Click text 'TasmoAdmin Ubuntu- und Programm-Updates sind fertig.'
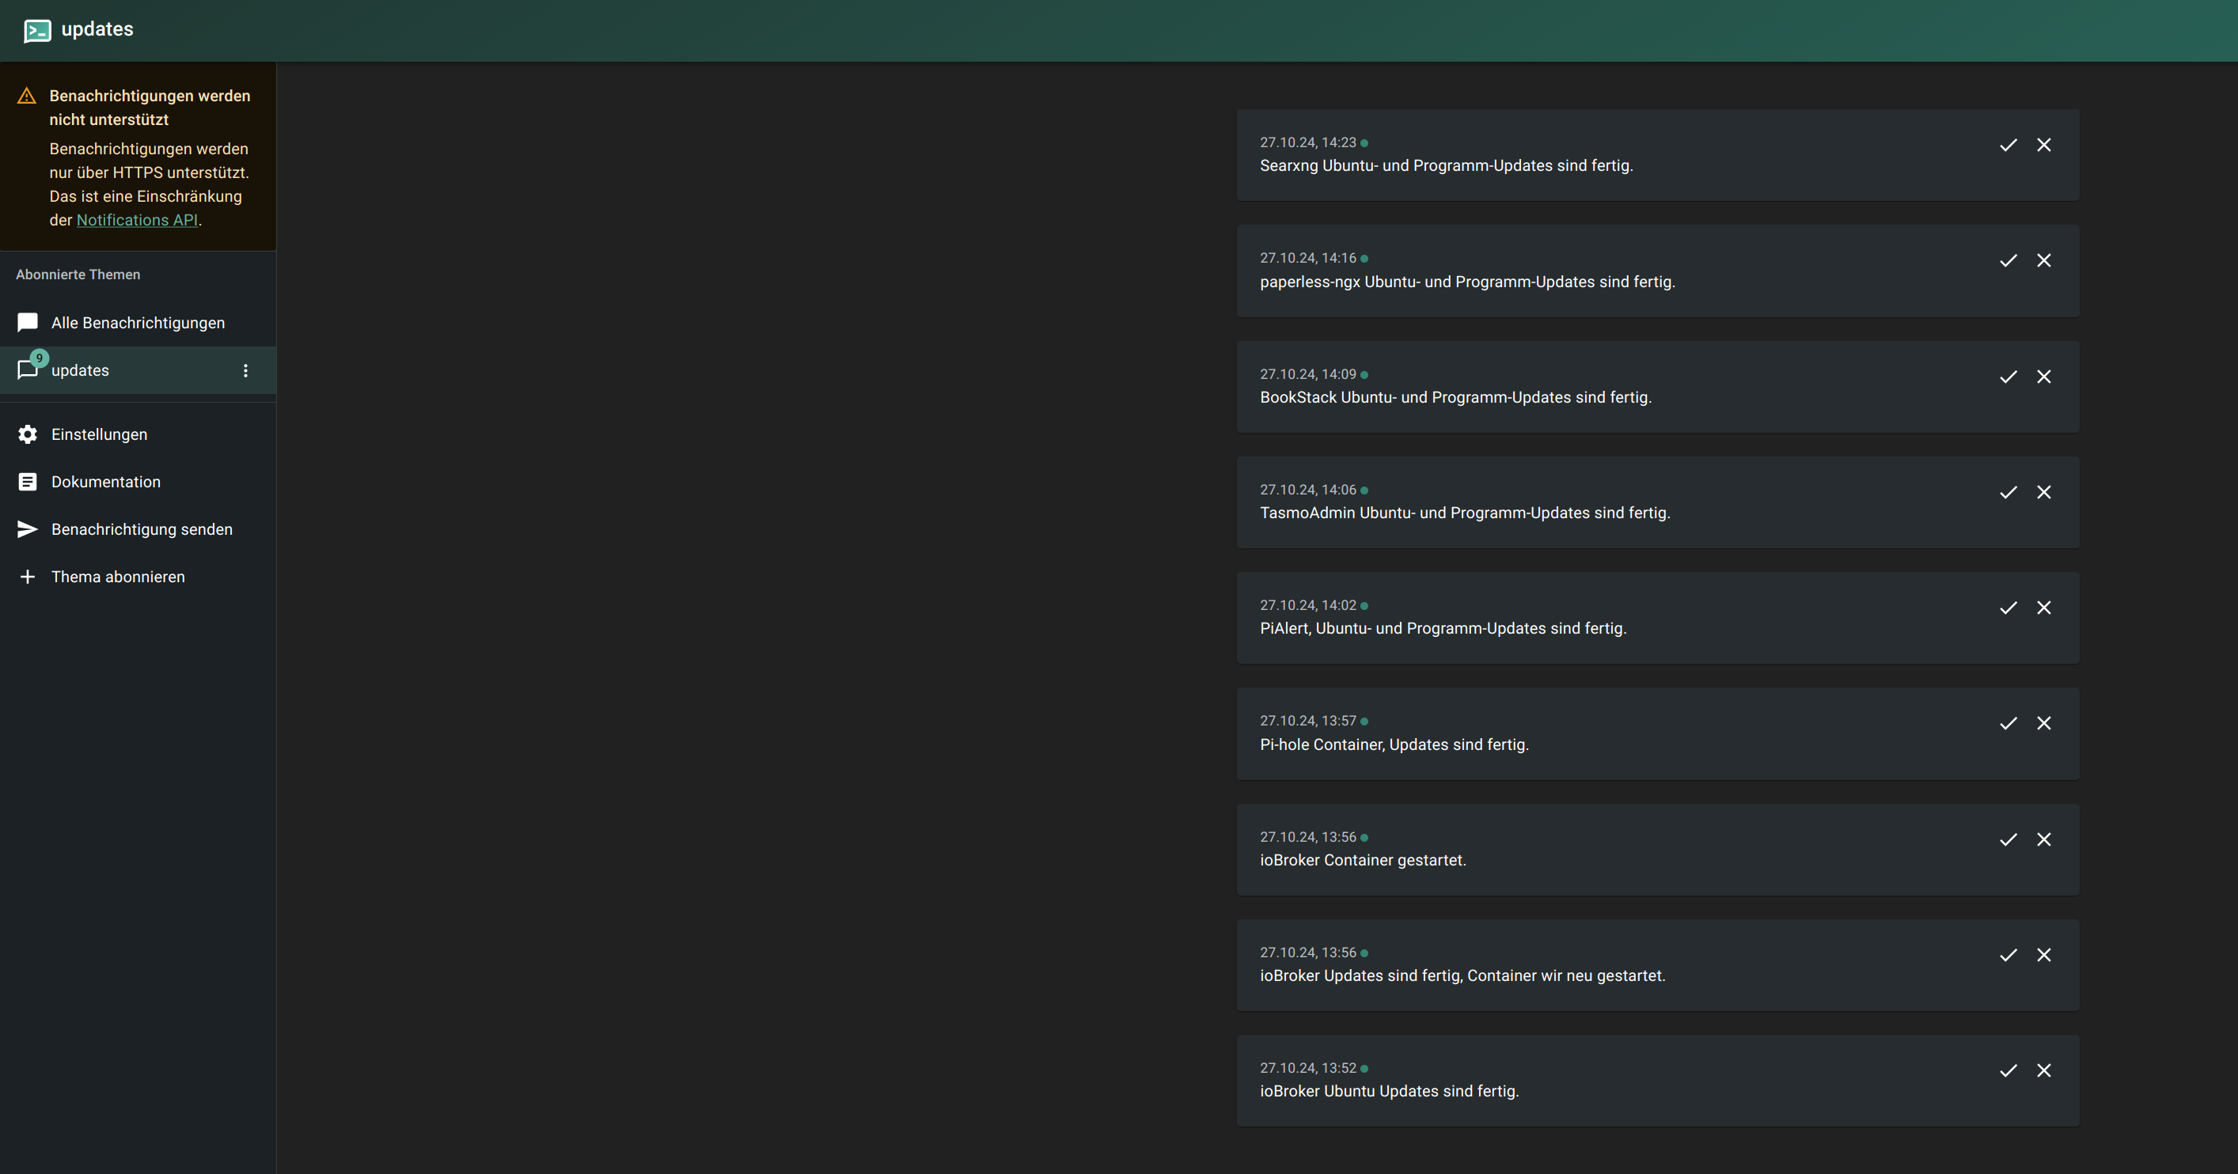Screen dimensions: 2238x1174 1465,513
